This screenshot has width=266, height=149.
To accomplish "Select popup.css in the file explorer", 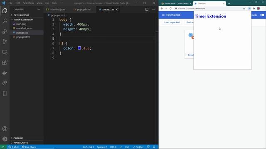I will pyautogui.click(x=22, y=33).
